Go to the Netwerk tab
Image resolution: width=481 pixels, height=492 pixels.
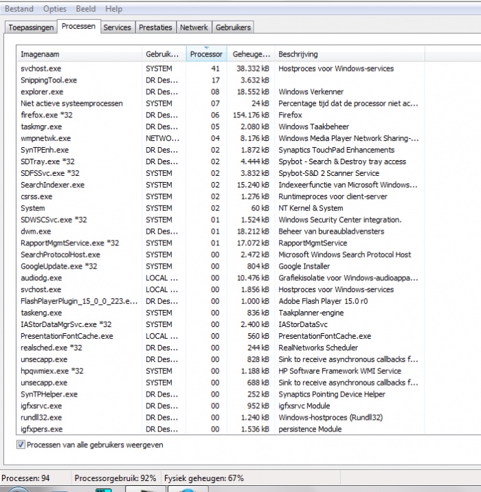(194, 27)
